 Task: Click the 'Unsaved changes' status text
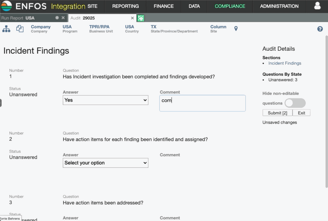click(279, 122)
